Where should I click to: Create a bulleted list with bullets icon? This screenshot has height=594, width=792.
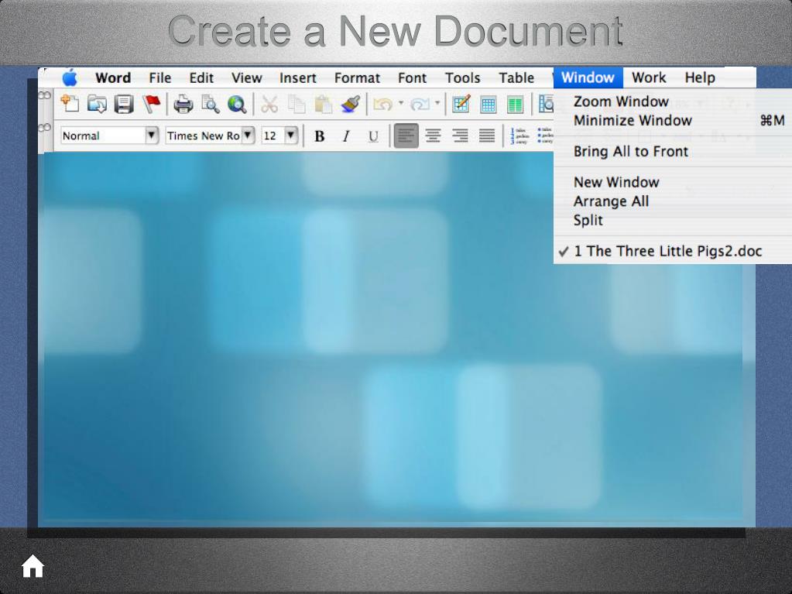[x=545, y=136]
